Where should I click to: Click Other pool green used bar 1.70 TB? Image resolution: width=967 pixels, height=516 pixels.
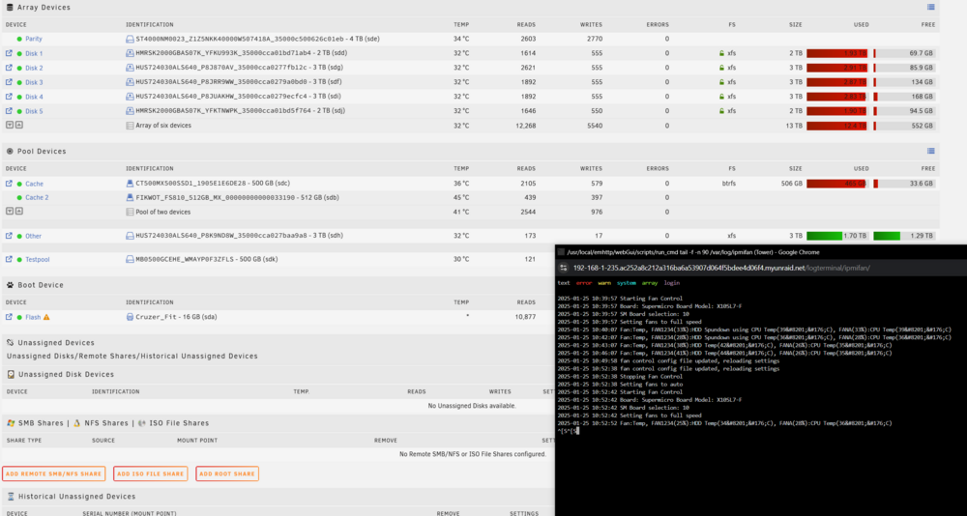click(x=836, y=236)
